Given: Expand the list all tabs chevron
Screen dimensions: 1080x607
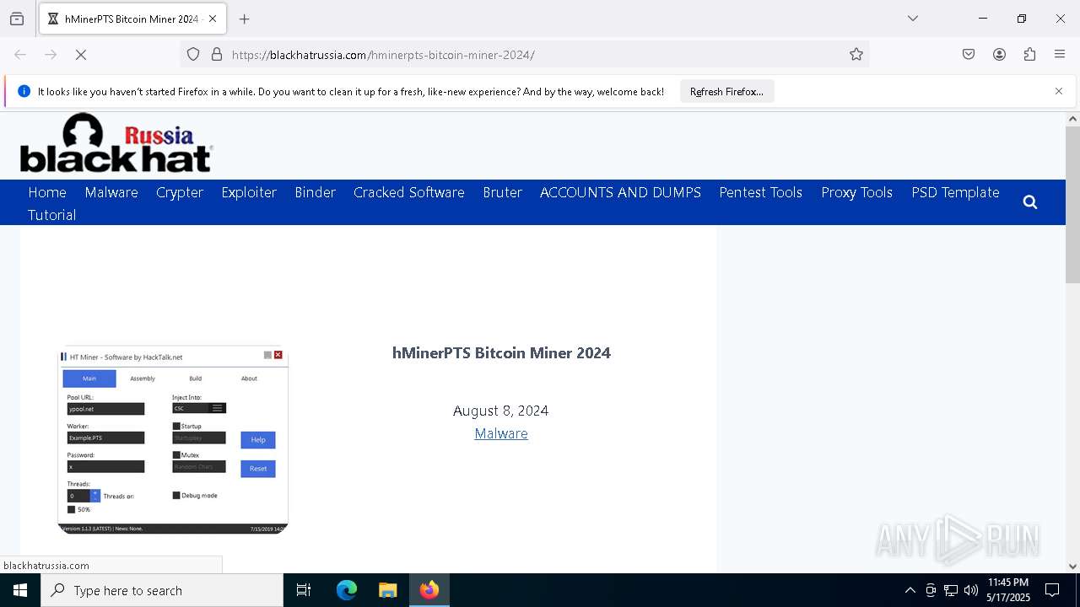Looking at the screenshot, I should [913, 19].
